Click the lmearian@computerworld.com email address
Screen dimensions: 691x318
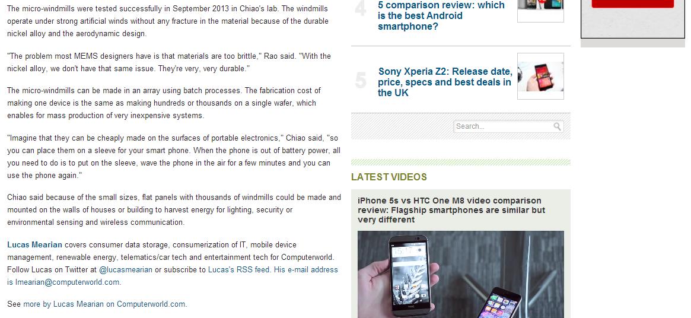click(68, 282)
